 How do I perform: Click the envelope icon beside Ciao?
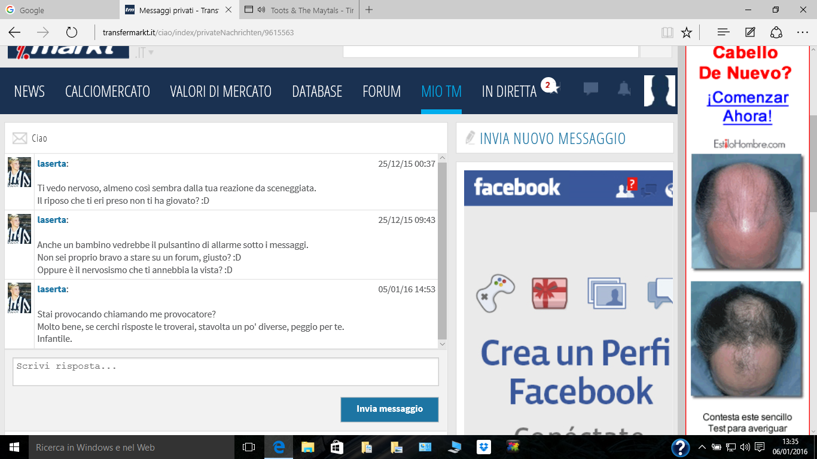click(x=20, y=139)
